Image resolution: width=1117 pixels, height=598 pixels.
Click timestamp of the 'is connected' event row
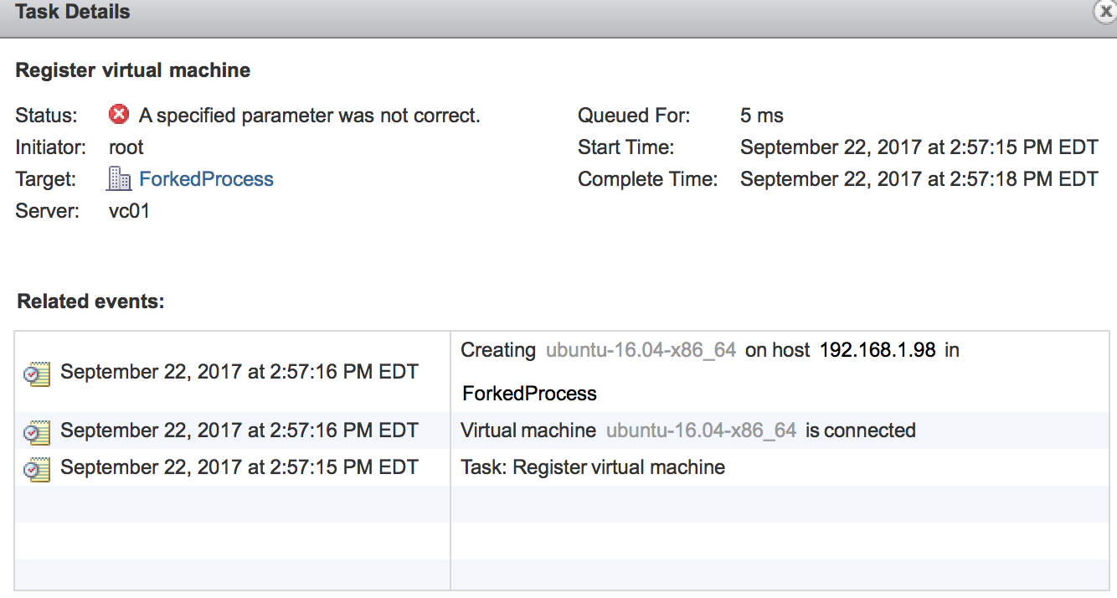click(x=239, y=430)
